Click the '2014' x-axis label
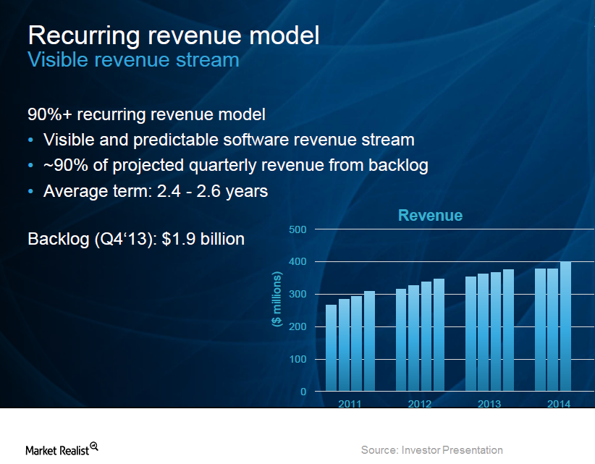 pyautogui.click(x=559, y=404)
